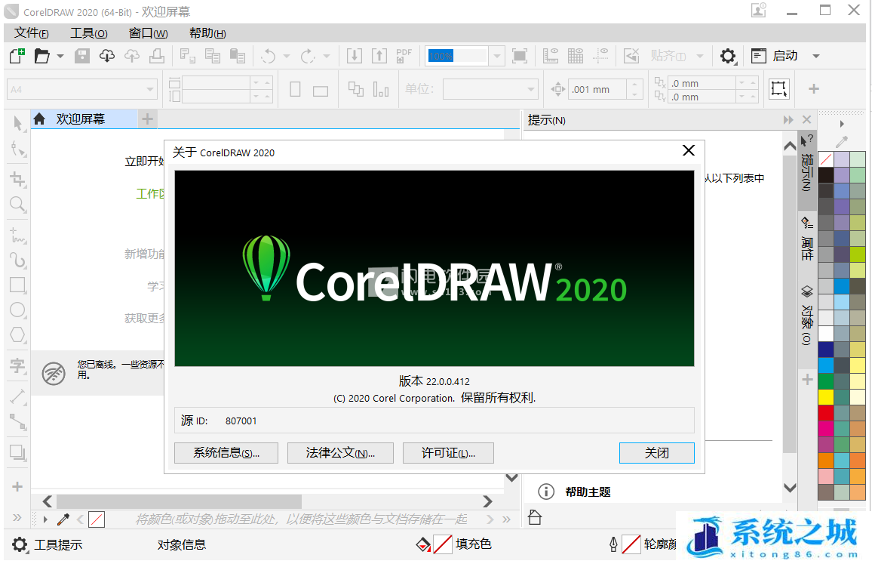Select the Polygon tool
The width and height of the screenshot is (872, 564).
click(18, 335)
